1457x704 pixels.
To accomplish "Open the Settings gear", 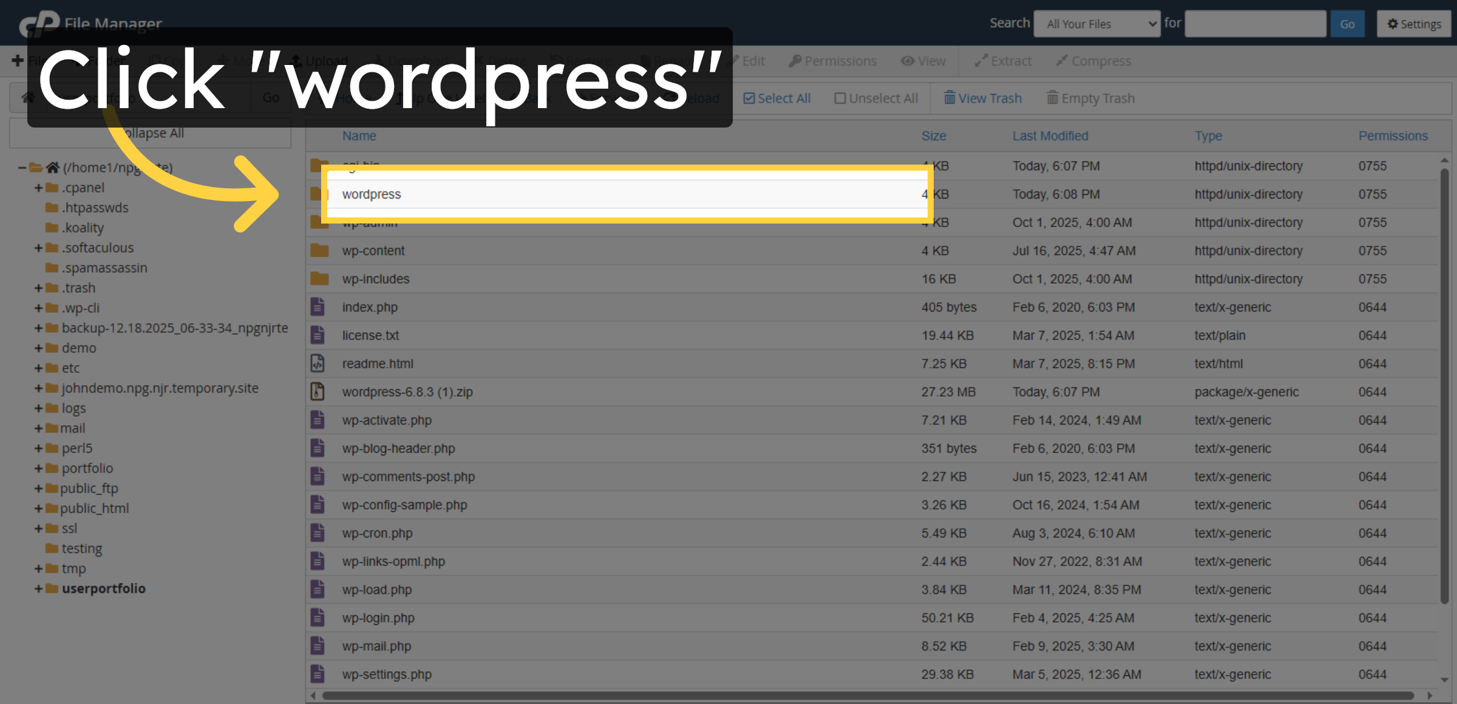I will click(1413, 24).
